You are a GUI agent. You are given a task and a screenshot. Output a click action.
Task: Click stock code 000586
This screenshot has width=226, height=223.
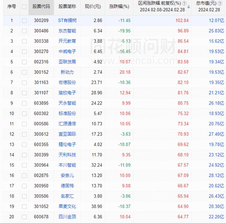(x=41, y=124)
